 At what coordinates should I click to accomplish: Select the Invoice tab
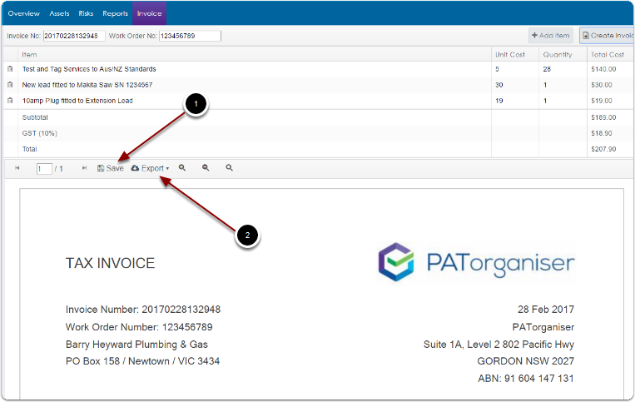pos(150,13)
